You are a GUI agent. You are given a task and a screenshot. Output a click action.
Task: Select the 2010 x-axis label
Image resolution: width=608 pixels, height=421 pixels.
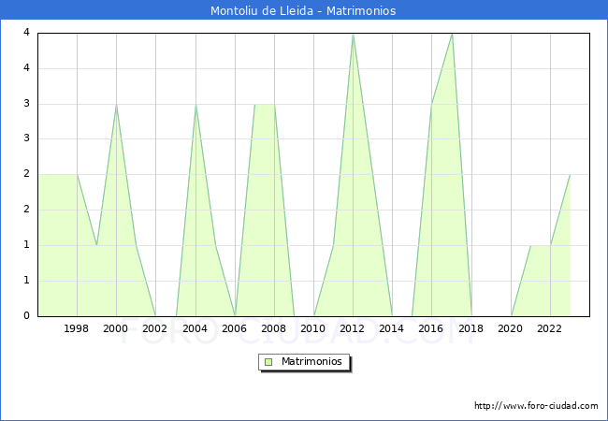[x=313, y=328]
